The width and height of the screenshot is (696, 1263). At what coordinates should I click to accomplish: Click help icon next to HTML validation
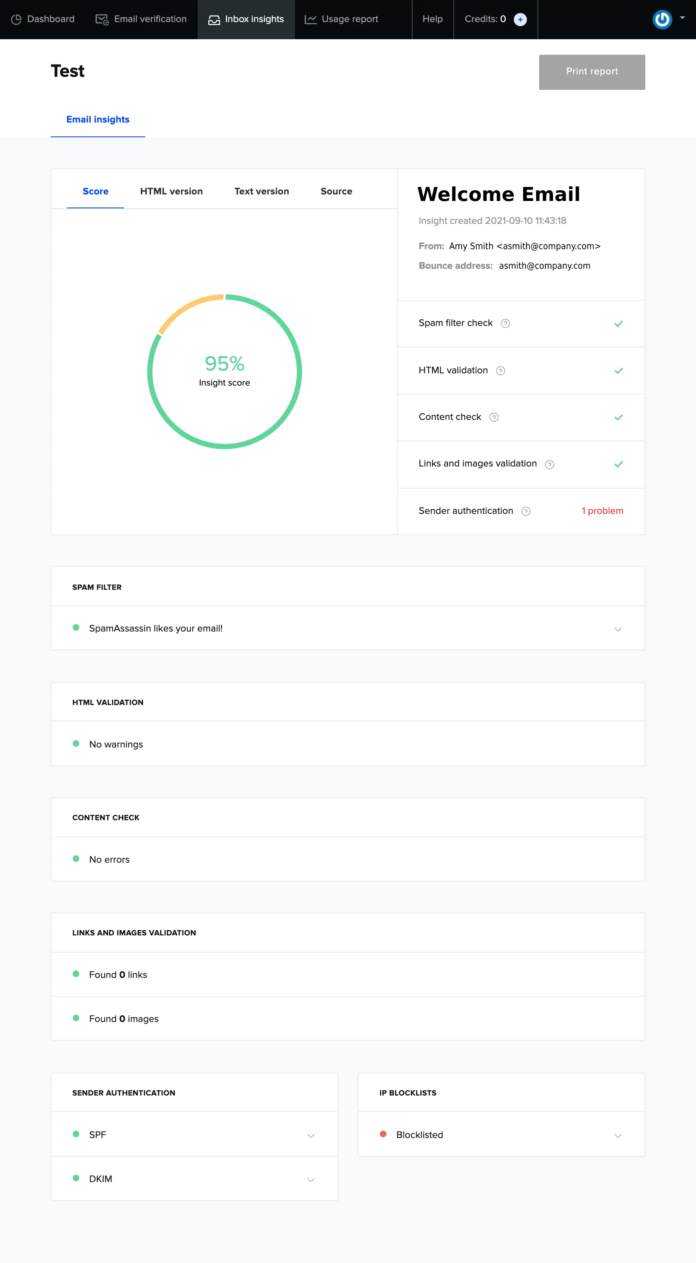click(x=500, y=370)
